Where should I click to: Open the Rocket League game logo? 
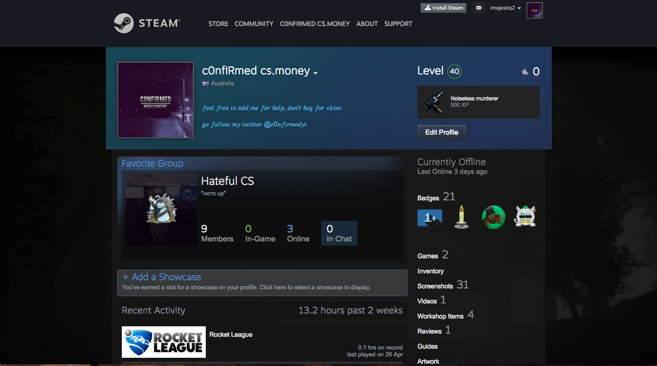click(x=164, y=342)
